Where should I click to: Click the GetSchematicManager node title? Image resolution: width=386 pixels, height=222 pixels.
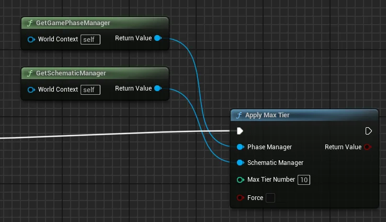[71, 73]
